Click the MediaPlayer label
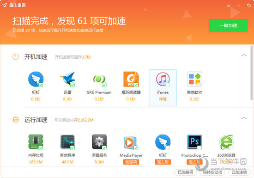 131,155
